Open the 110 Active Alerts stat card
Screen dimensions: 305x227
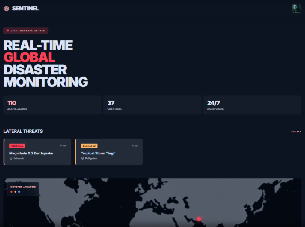(52, 105)
